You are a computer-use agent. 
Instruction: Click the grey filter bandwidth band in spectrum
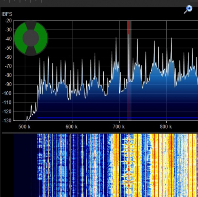129,70
